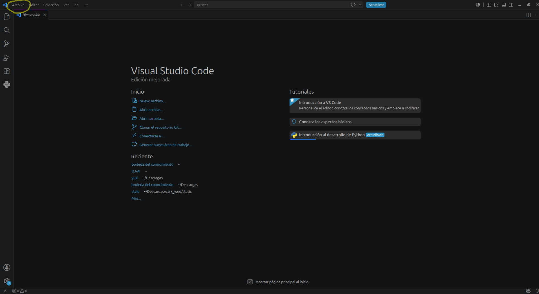Click the Abrir carpeta... link
The height and width of the screenshot is (294, 539).
[x=152, y=118]
